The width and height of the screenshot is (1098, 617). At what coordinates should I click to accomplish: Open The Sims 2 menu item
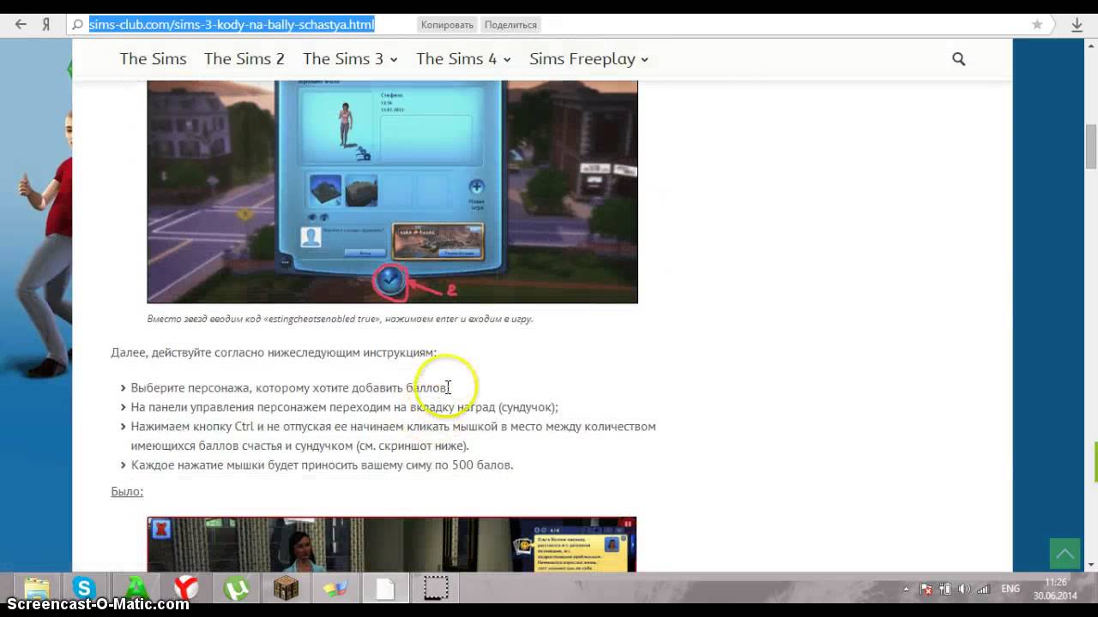pos(244,59)
